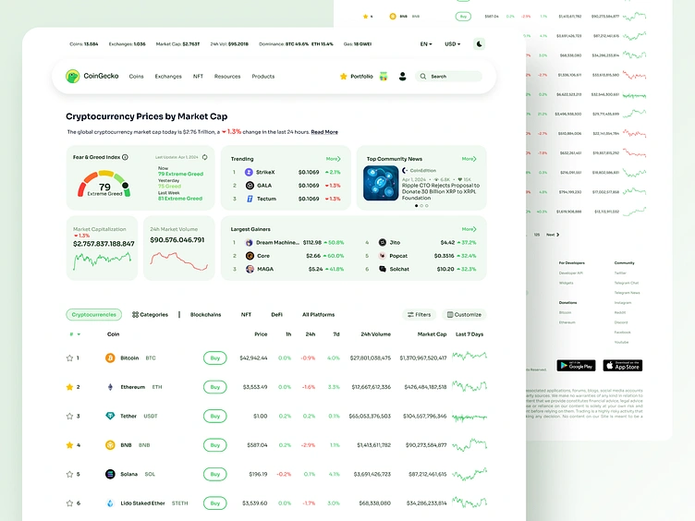Buy Bitcoin with Buy button

(215, 358)
